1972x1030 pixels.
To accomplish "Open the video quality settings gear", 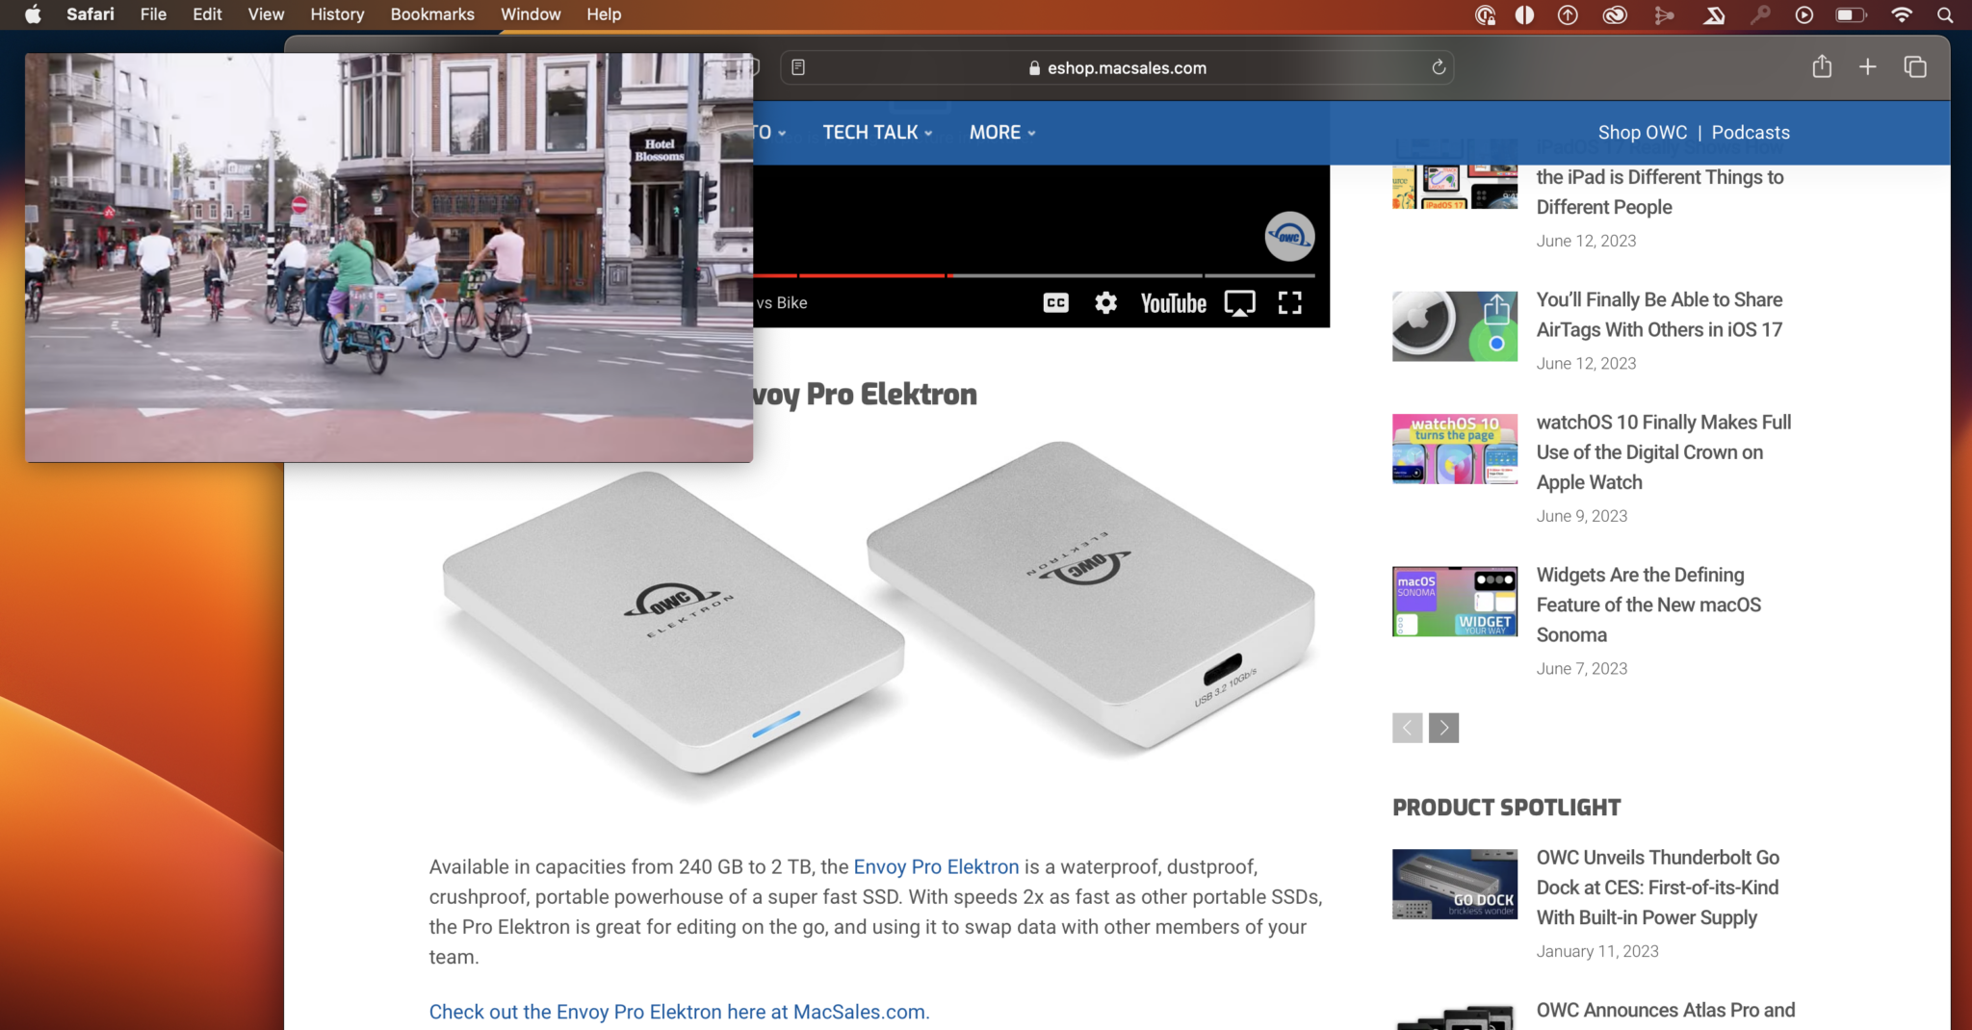I will (1104, 302).
